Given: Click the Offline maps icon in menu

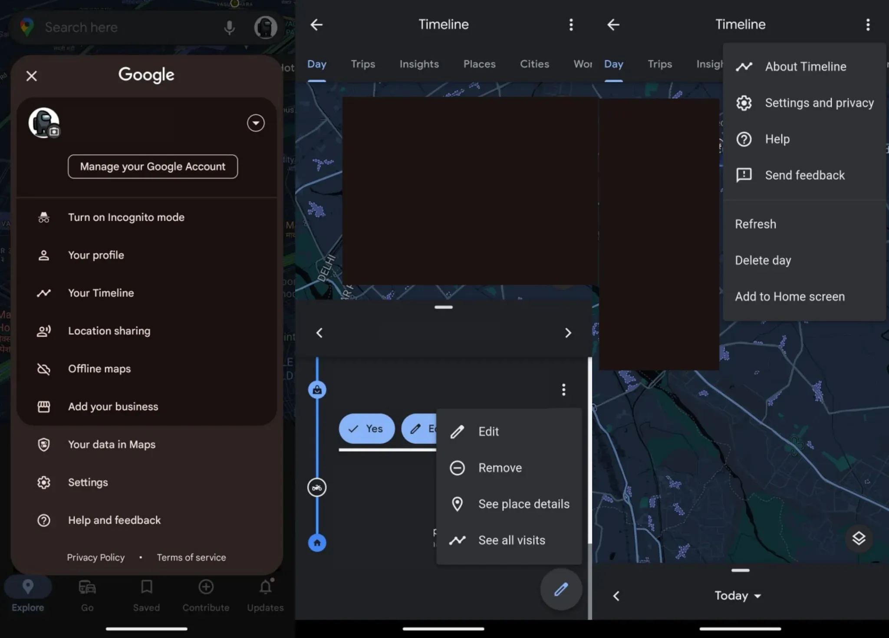Looking at the screenshot, I should point(43,368).
